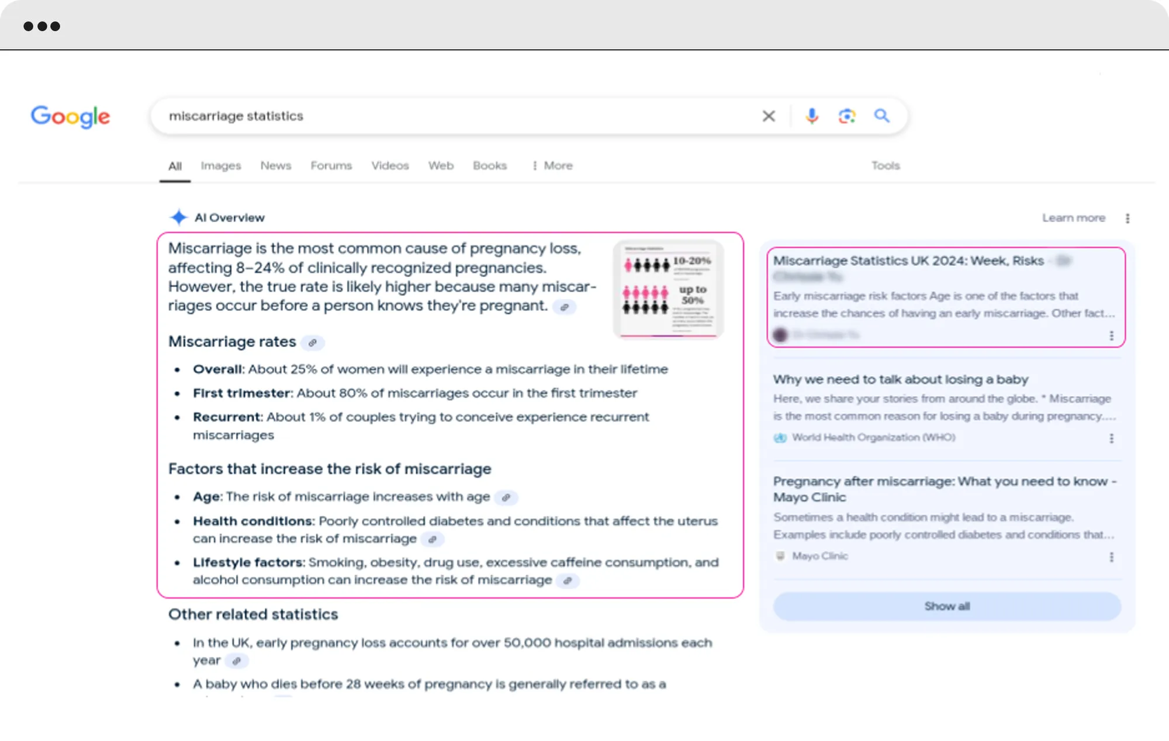Click the Learn more link
The width and height of the screenshot is (1169, 741).
pyautogui.click(x=1073, y=218)
